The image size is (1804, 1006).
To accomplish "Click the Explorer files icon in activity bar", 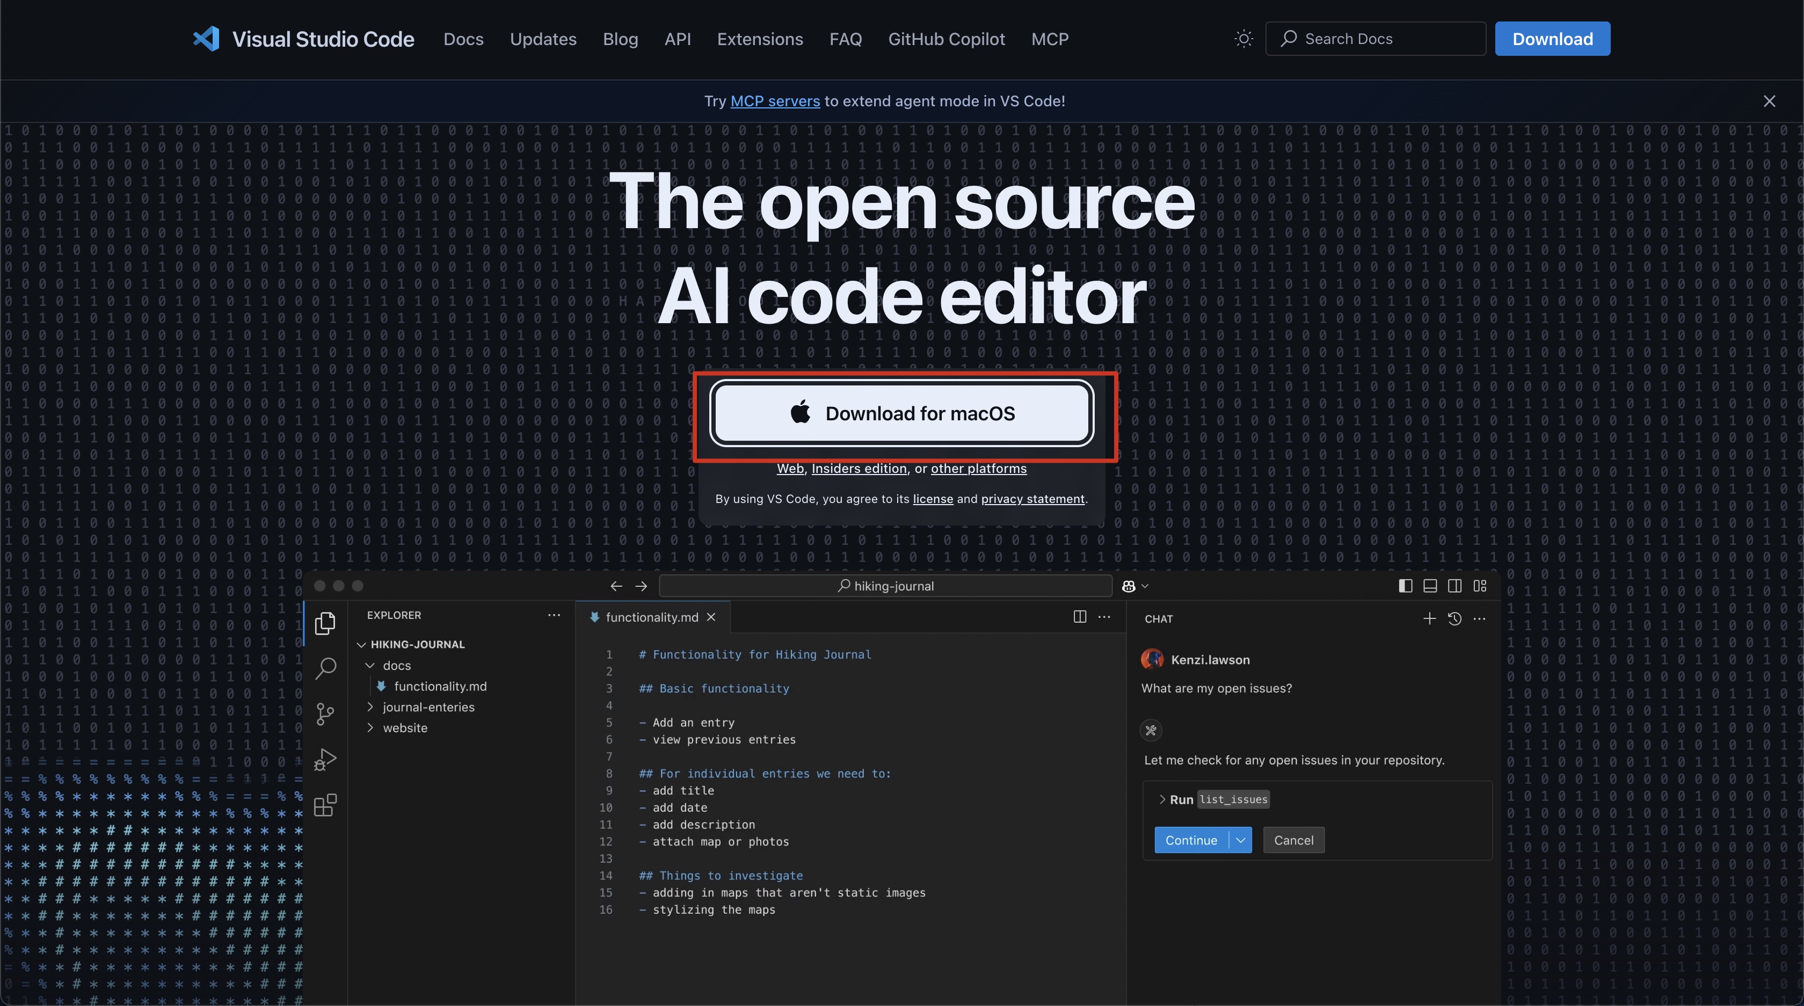I will 325,622.
